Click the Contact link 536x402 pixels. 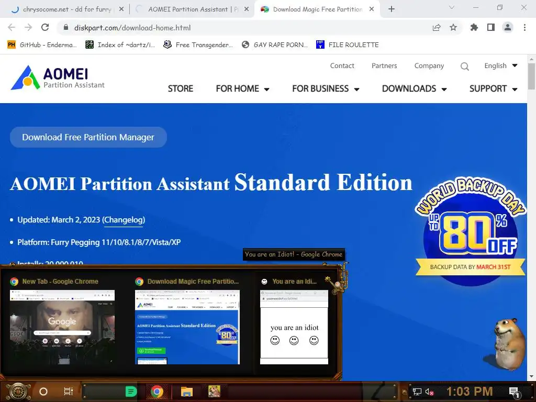[342, 65]
